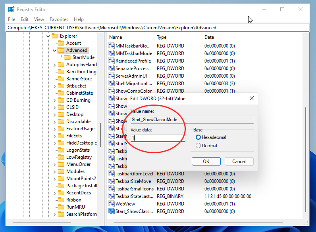Expand the CD Burning tree node
The image size is (316, 232).
click(54, 101)
